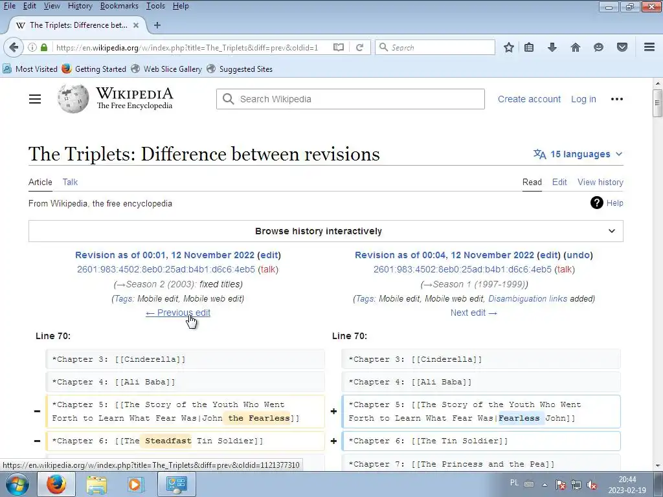Open Windows Explorer folder in taskbar

pos(96,484)
